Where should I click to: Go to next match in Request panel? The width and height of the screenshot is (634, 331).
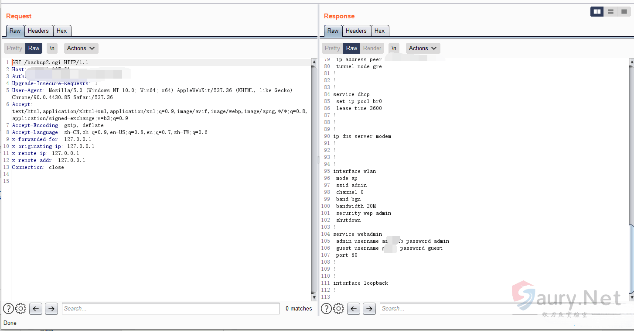click(x=51, y=309)
